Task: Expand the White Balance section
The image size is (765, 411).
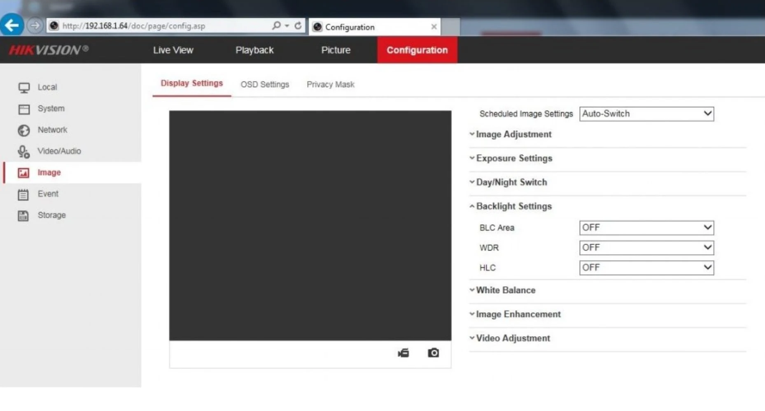Action: coord(502,290)
